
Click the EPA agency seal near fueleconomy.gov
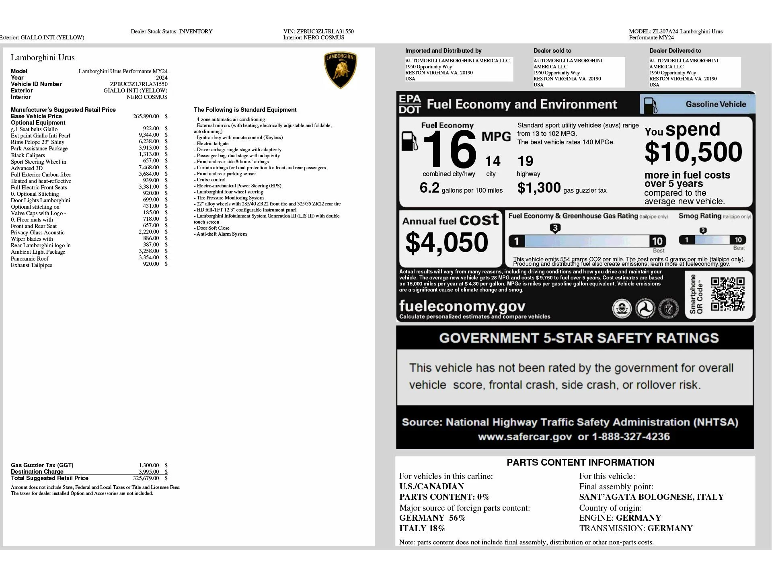click(x=623, y=310)
